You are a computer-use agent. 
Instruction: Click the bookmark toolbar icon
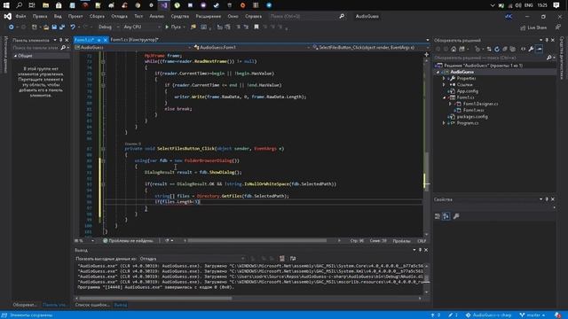tap(256, 27)
